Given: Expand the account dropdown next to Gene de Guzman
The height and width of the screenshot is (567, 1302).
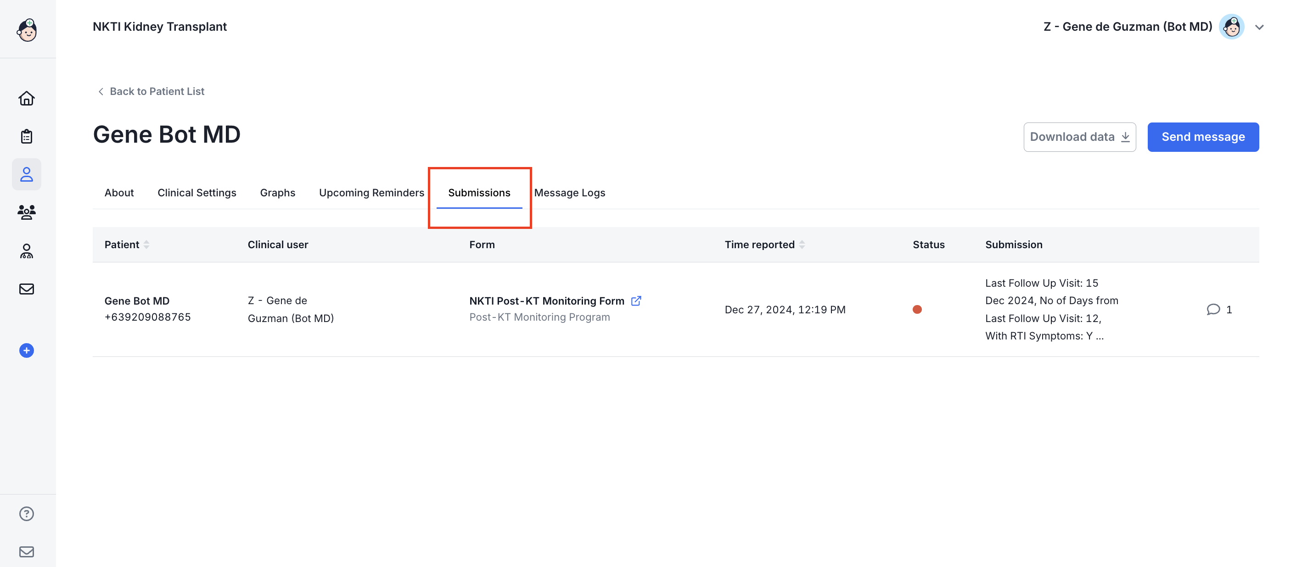Looking at the screenshot, I should pos(1259,27).
